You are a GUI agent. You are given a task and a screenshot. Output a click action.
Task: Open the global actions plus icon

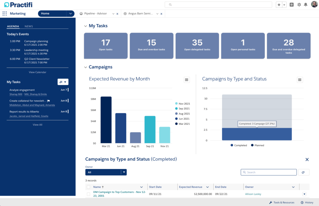pyautogui.click(x=292, y=5)
